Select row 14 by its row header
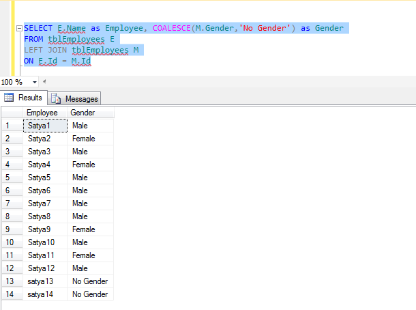 (10, 294)
